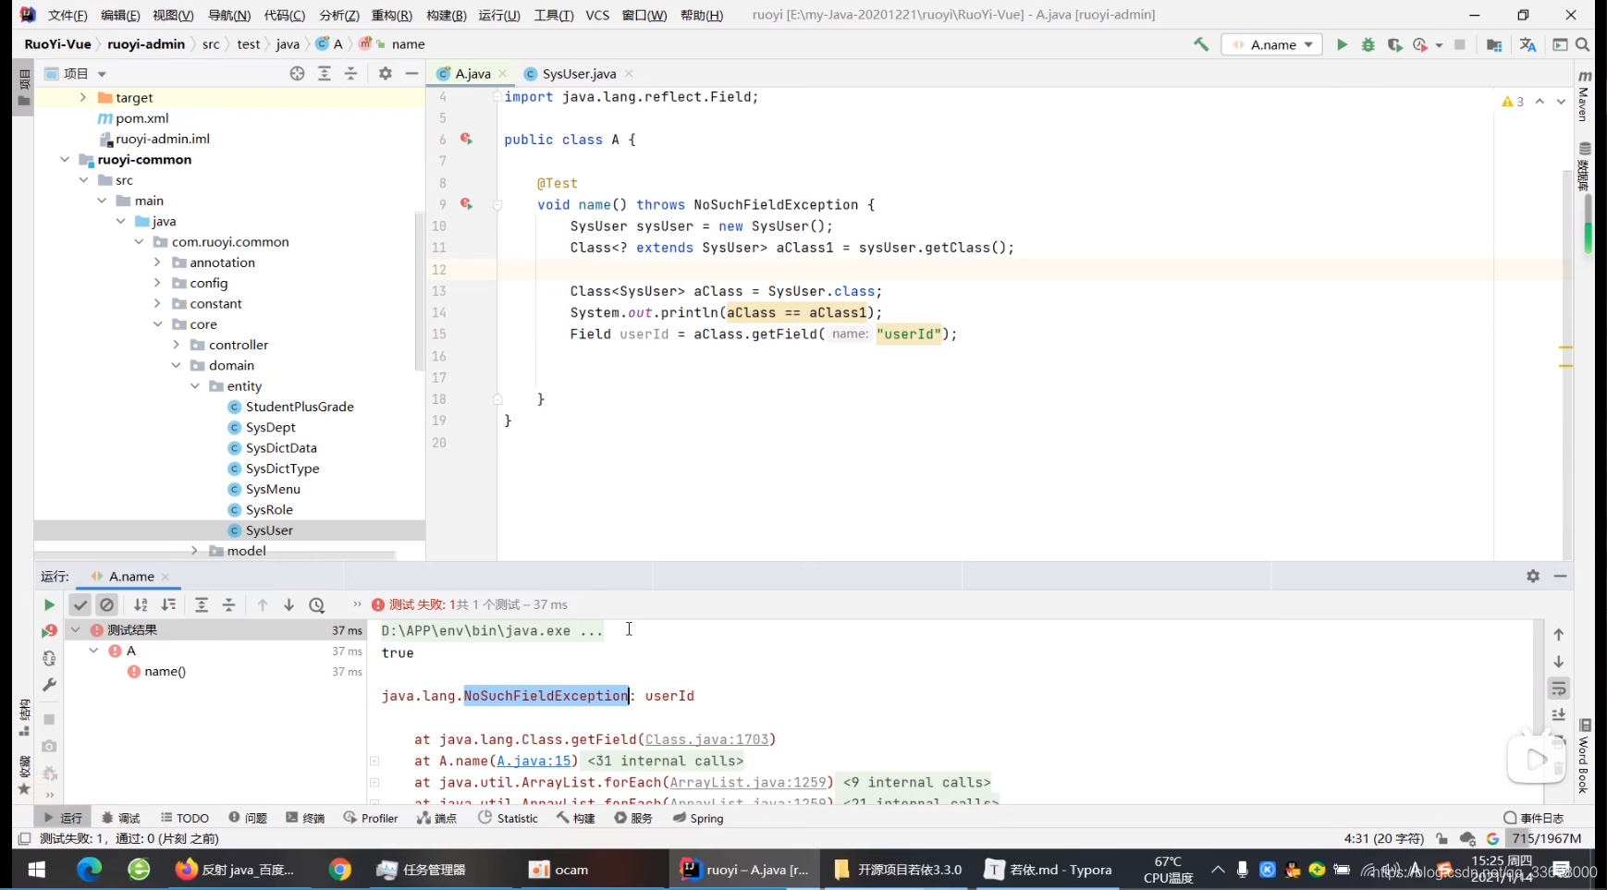Expand the controller package
Viewport: 1607px width, 890px height.
[x=176, y=345]
